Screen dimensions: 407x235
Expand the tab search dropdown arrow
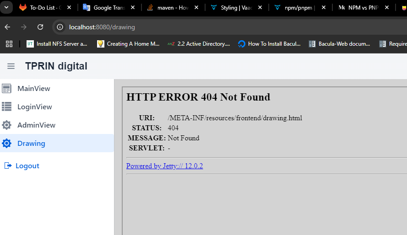(6, 7)
